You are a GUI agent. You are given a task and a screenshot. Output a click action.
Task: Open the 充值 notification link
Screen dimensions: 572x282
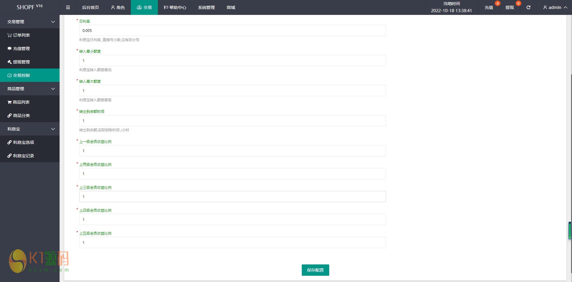(x=489, y=7)
